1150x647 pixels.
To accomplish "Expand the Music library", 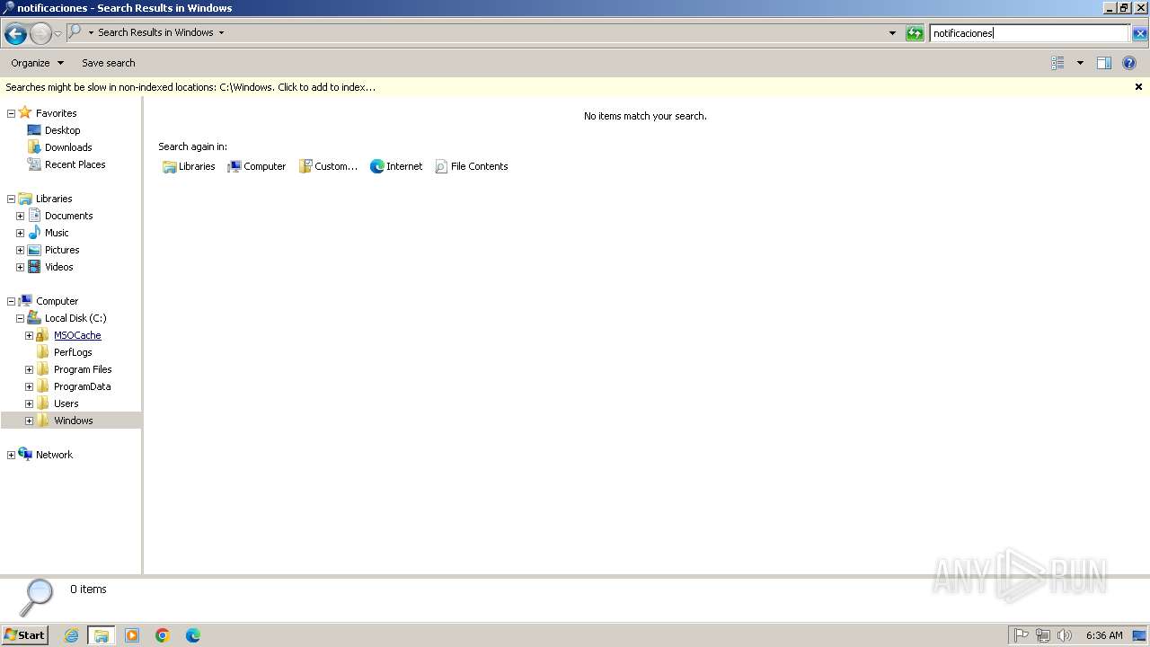I will pyautogui.click(x=20, y=233).
